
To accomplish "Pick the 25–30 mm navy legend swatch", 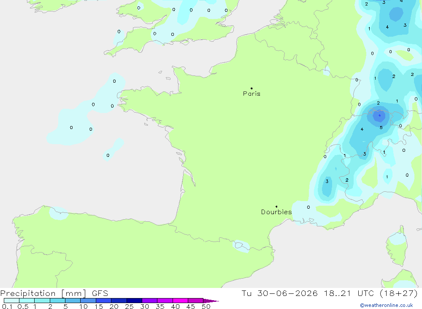I will (134, 301).
